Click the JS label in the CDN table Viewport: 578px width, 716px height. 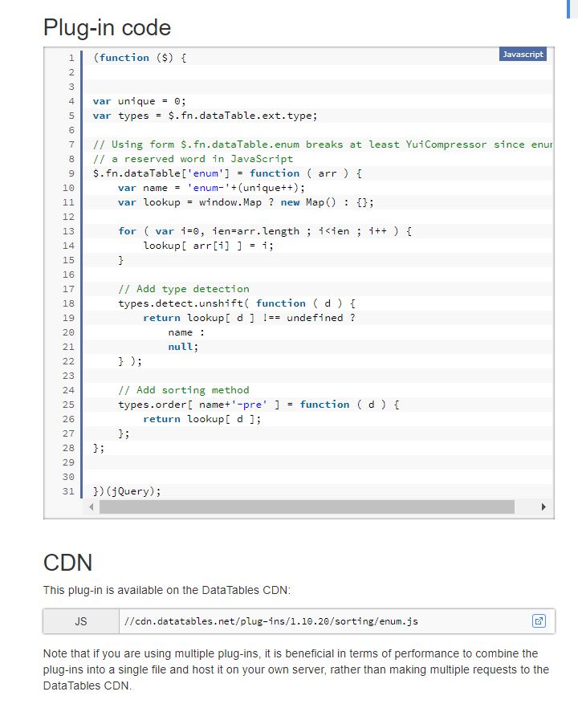(81, 621)
